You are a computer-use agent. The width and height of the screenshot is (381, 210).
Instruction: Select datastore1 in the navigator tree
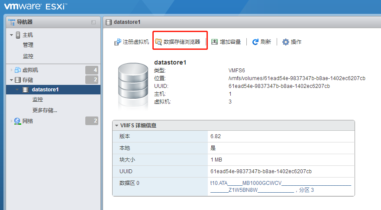(45, 90)
